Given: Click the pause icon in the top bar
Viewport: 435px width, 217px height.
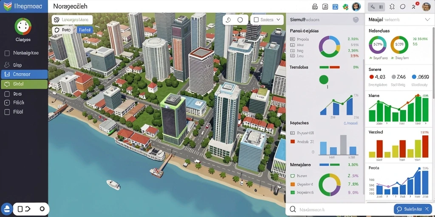Looking at the screenshot, I should (381, 7).
